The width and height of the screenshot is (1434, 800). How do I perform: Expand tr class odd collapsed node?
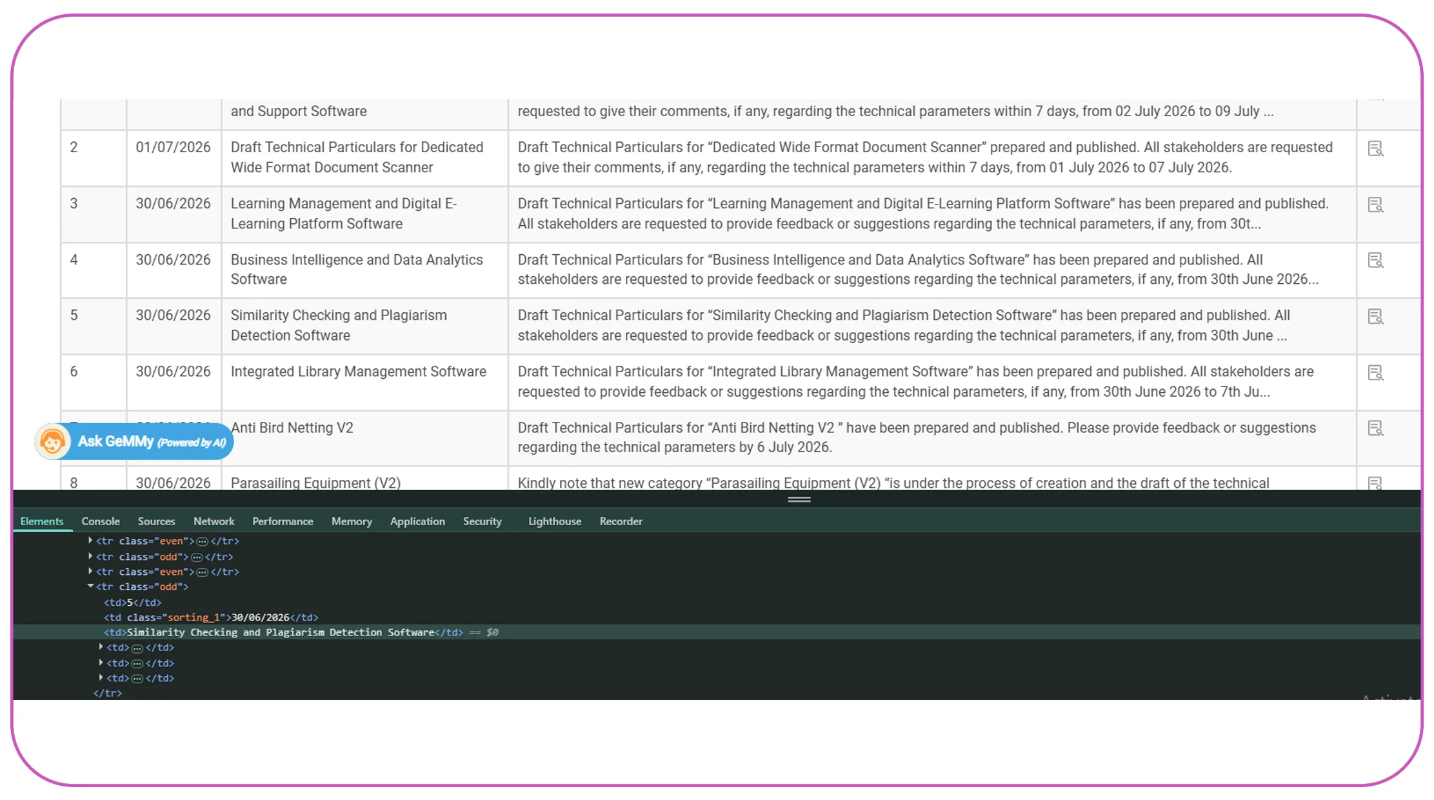point(90,556)
